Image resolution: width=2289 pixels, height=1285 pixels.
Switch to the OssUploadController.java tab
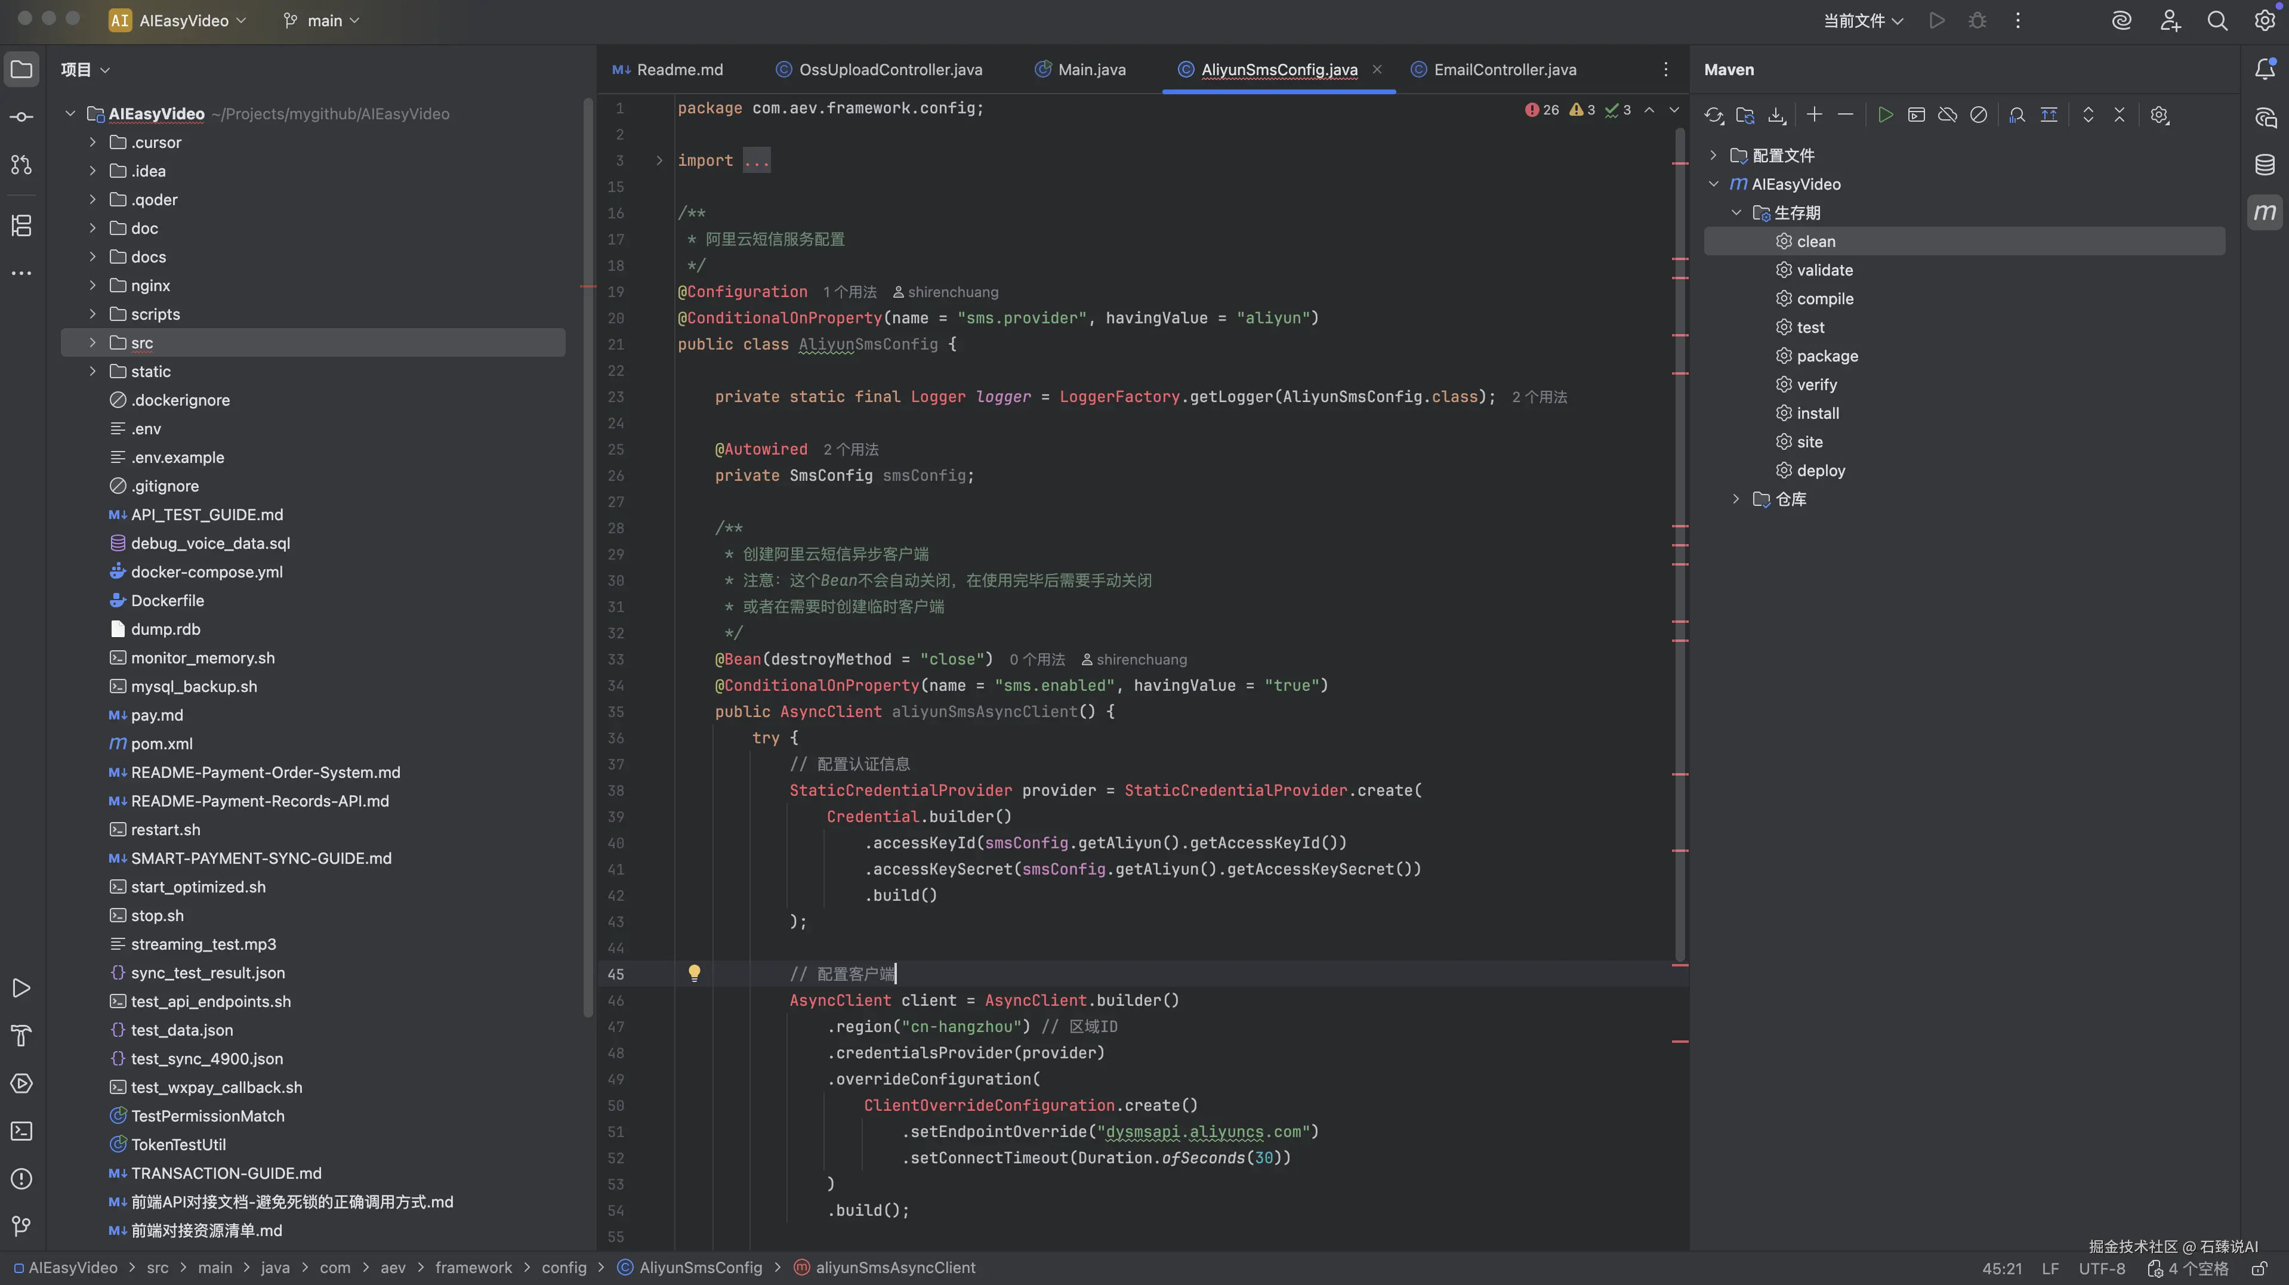(x=890, y=69)
